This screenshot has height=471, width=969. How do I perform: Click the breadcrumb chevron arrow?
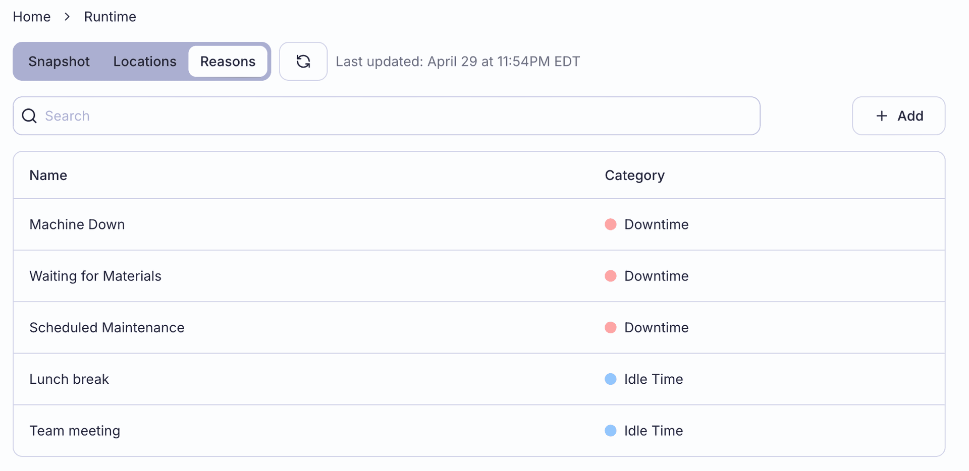pyautogui.click(x=67, y=17)
